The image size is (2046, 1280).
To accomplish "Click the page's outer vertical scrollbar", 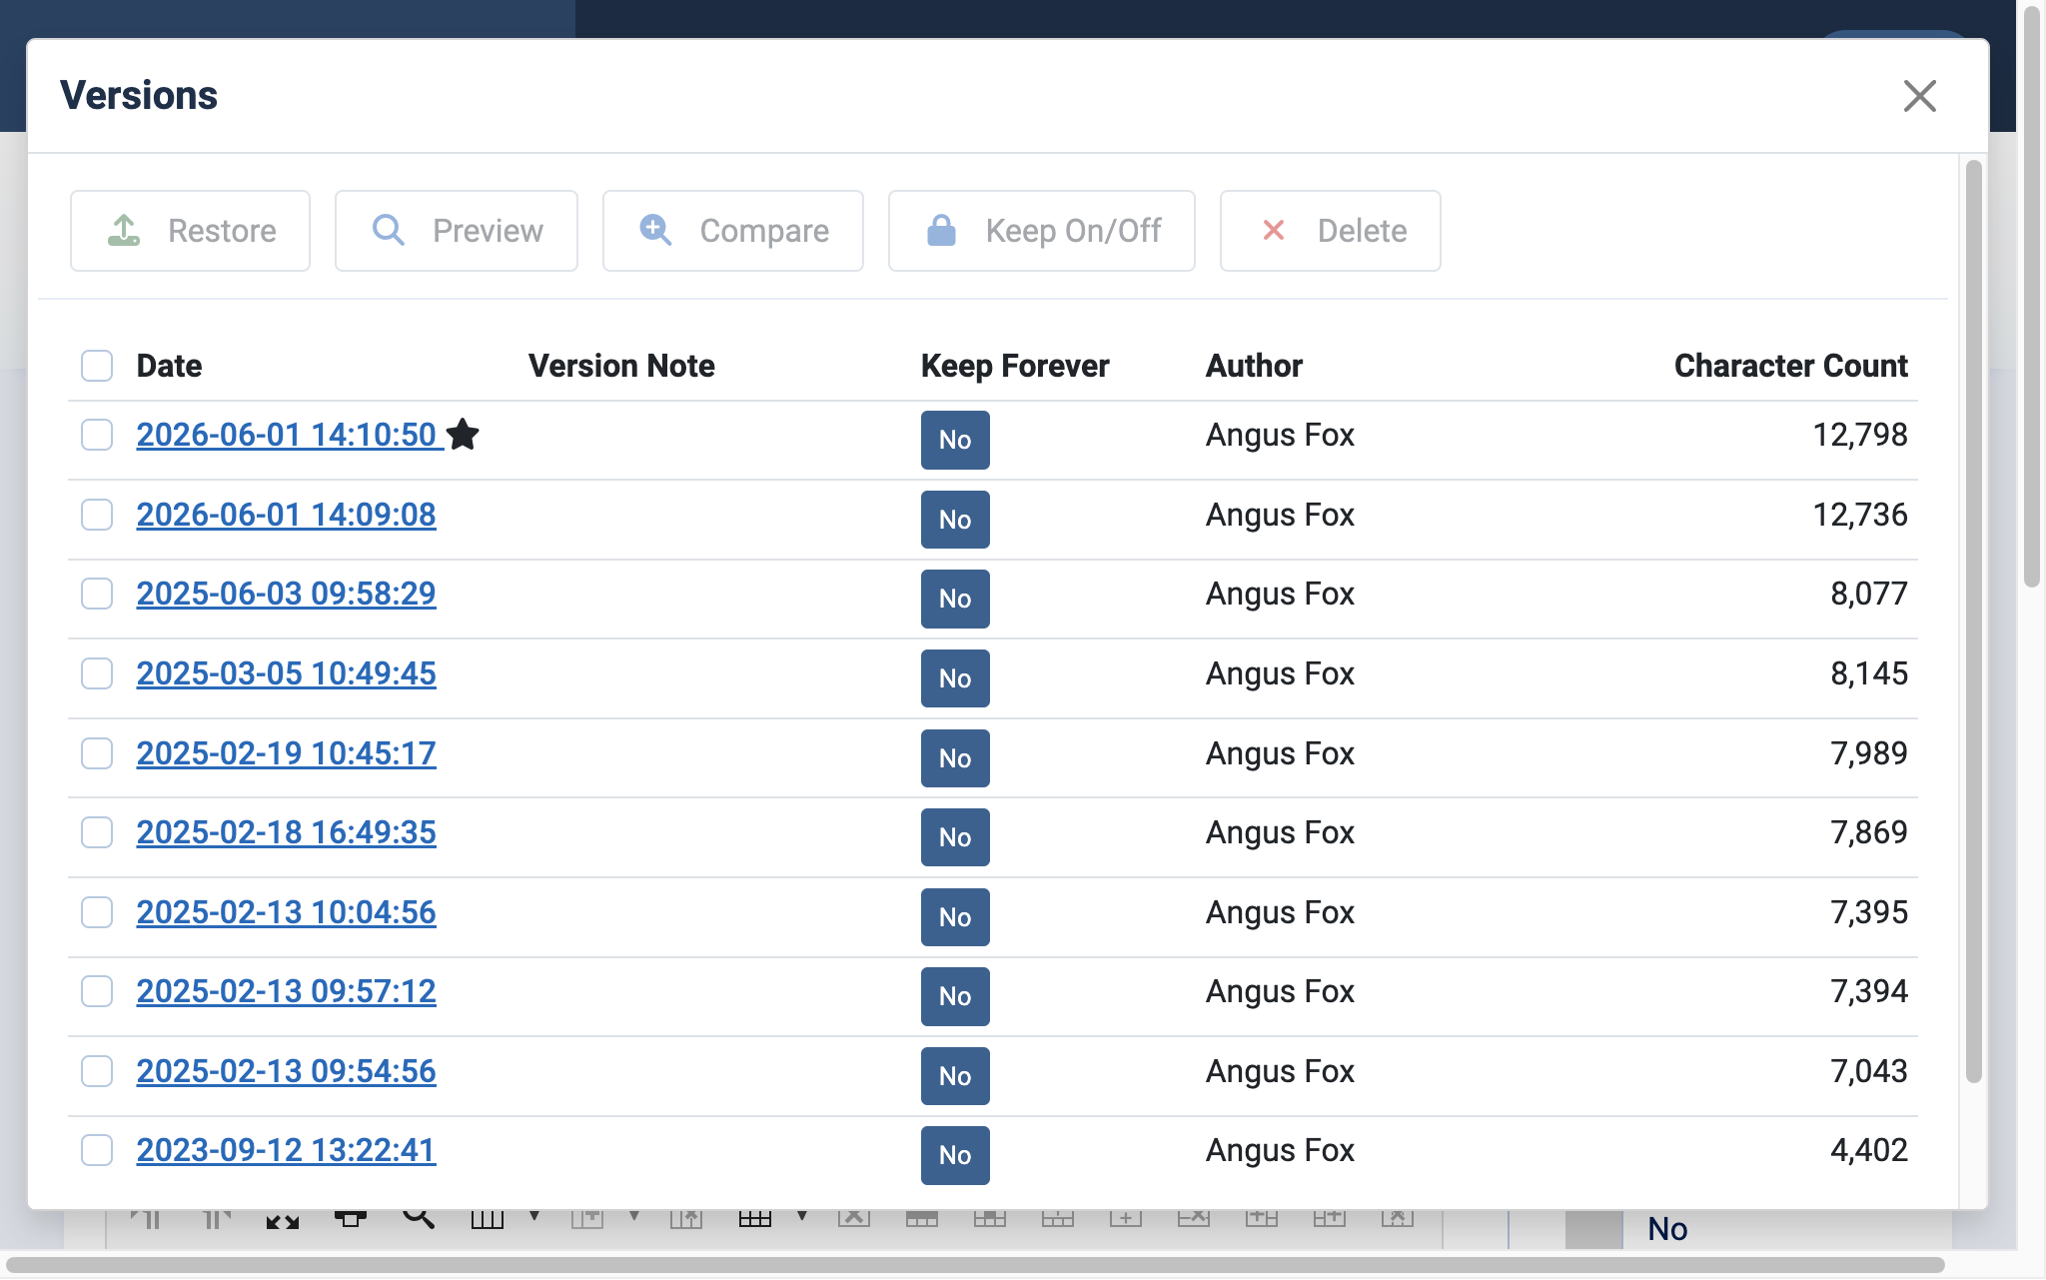I will 2032,296.
